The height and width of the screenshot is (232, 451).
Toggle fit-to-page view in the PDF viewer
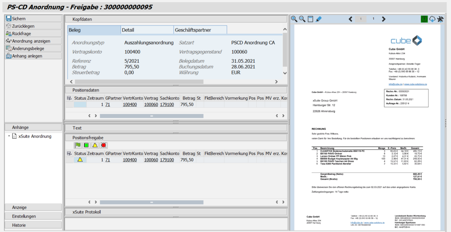(310, 19)
